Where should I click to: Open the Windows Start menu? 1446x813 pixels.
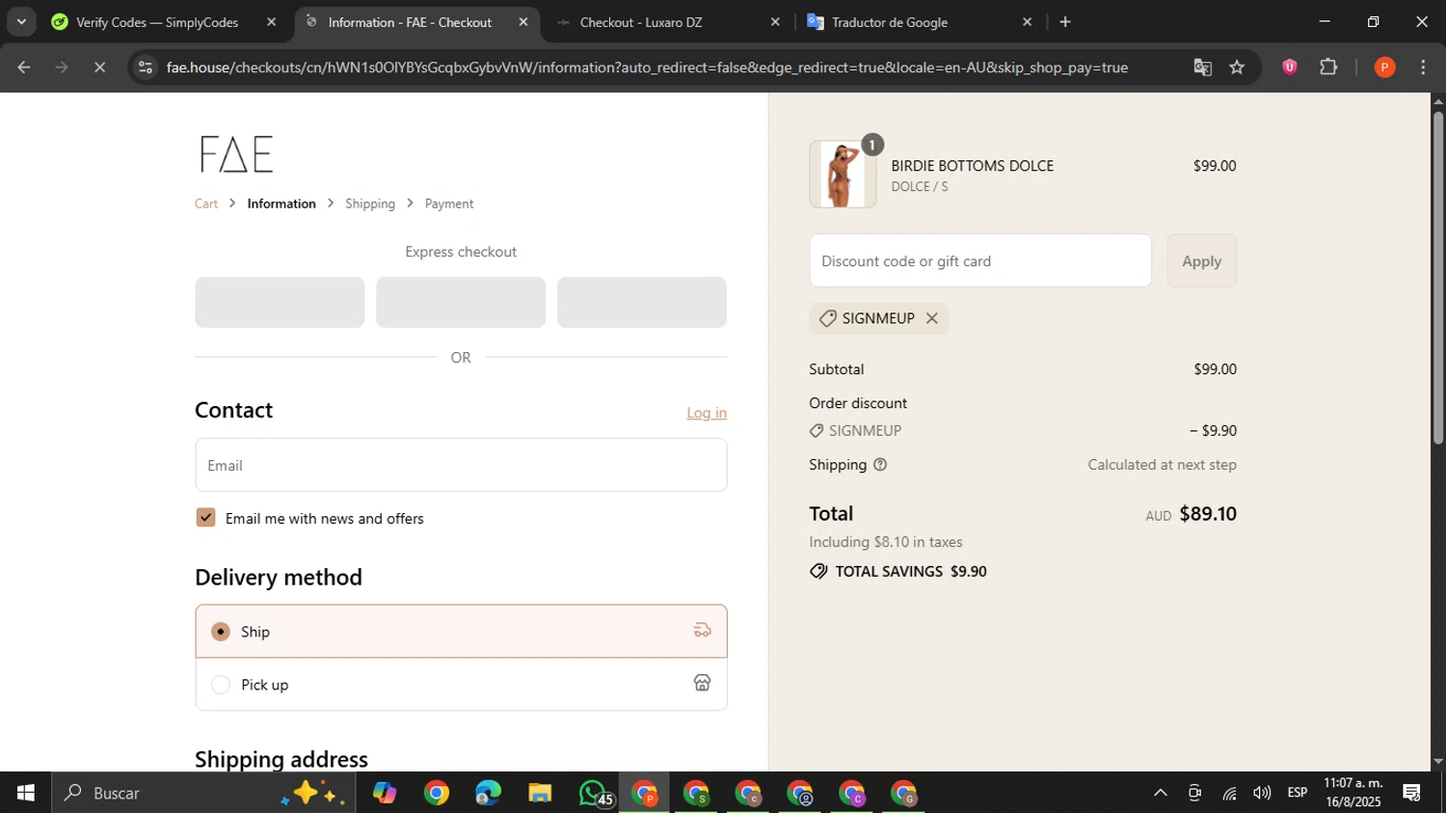26,793
